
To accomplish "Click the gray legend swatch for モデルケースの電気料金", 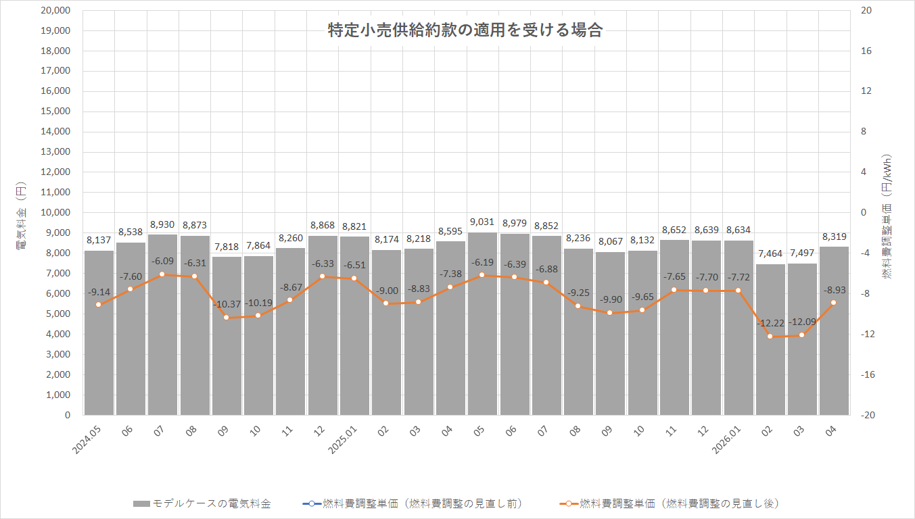I will (x=141, y=504).
